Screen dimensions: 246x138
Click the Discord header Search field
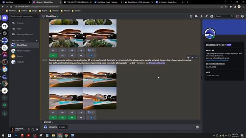[x=224, y=16]
